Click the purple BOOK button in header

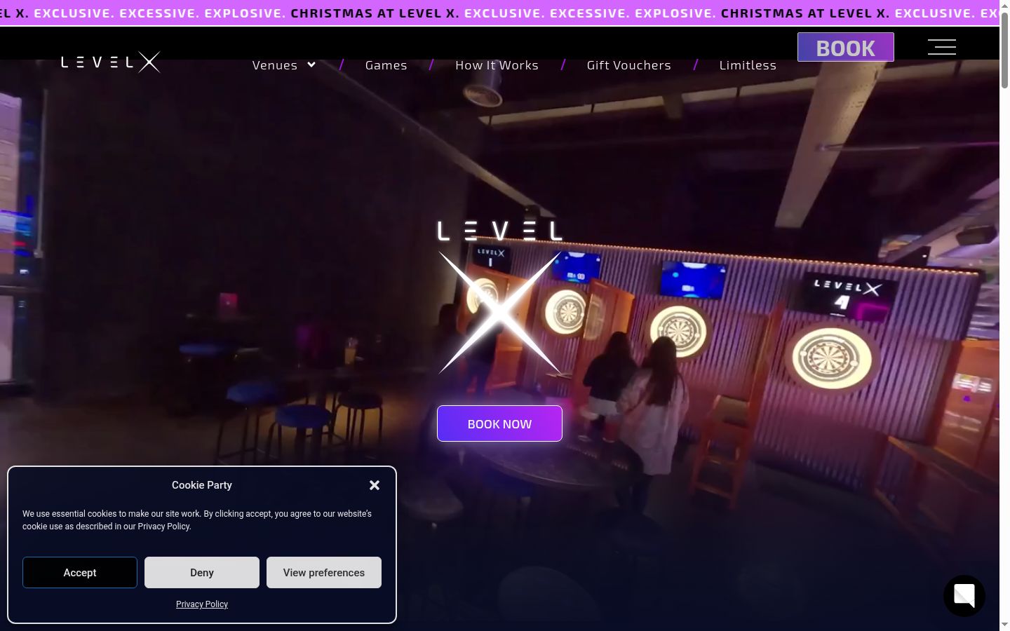845,47
